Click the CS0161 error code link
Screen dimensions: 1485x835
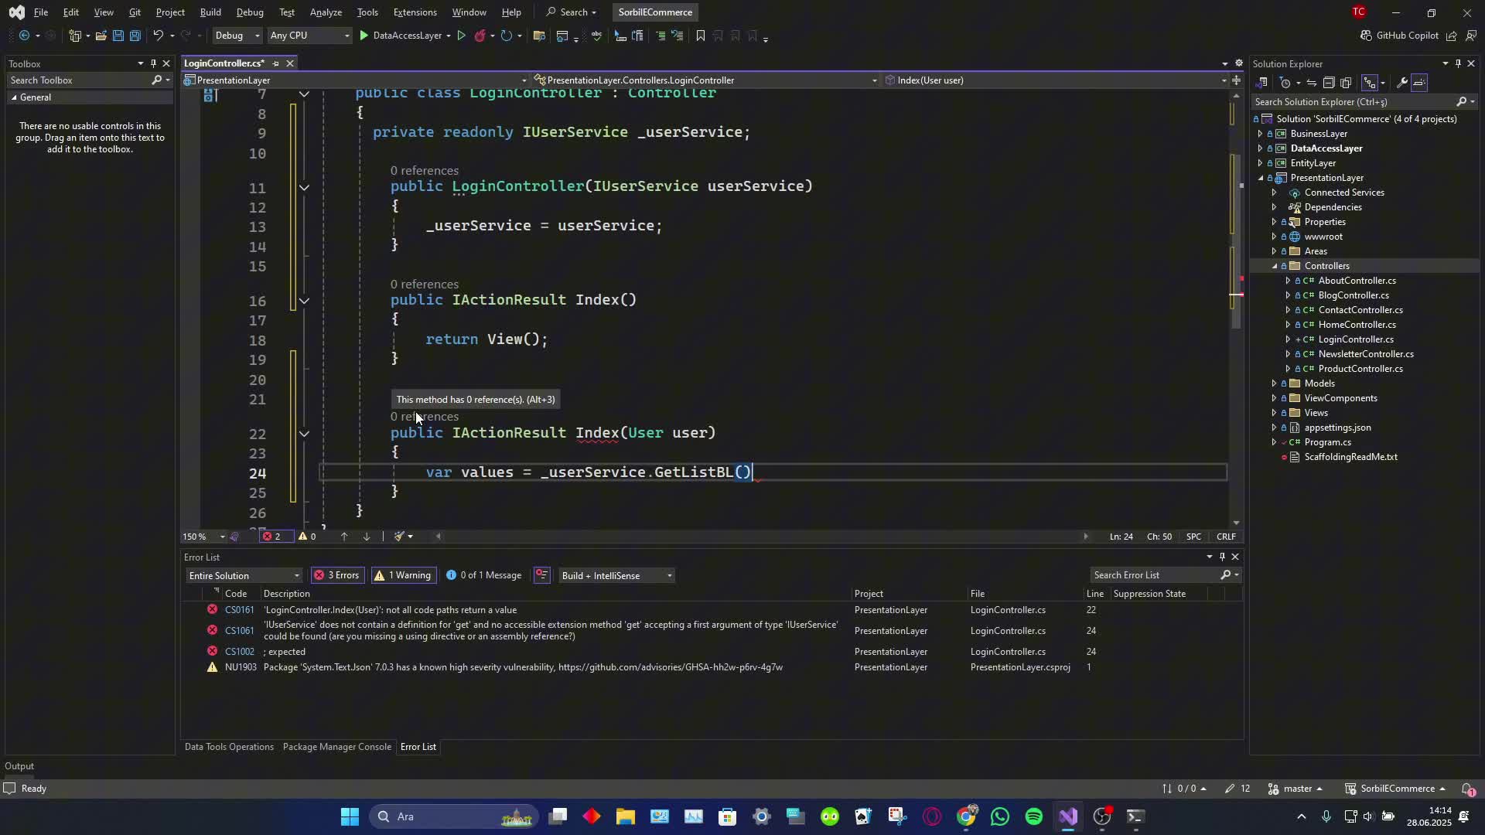[239, 610]
